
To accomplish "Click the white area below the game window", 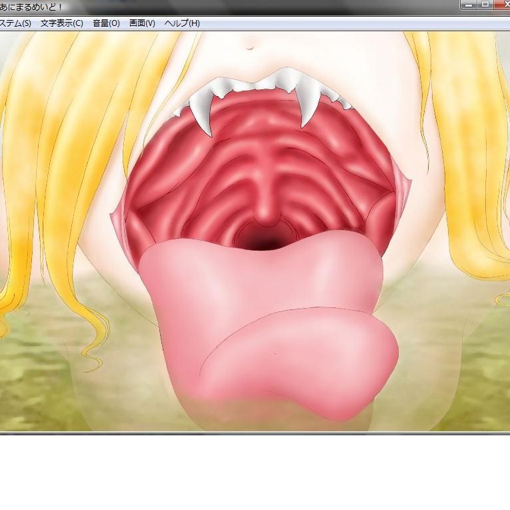I will [x=253, y=473].
